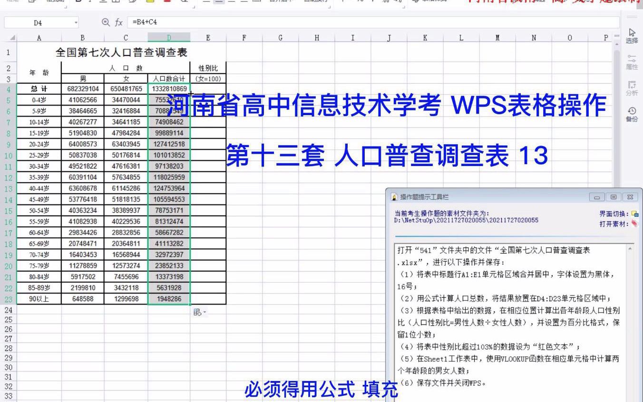Click cell with value 78753171
This screenshot has width=643, height=402.
click(169, 210)
